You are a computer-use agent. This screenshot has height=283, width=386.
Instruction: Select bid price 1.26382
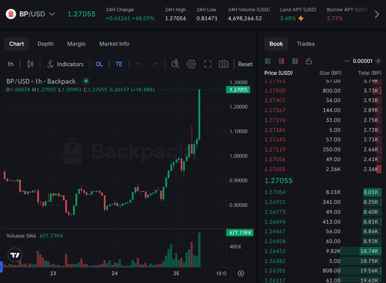[275, 261]
